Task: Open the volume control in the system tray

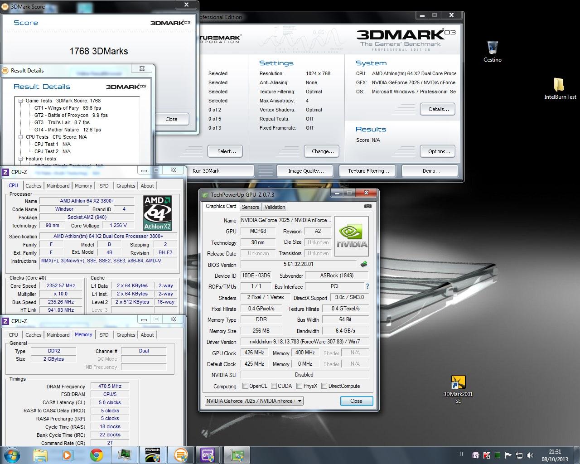Action: coord(529,455)
